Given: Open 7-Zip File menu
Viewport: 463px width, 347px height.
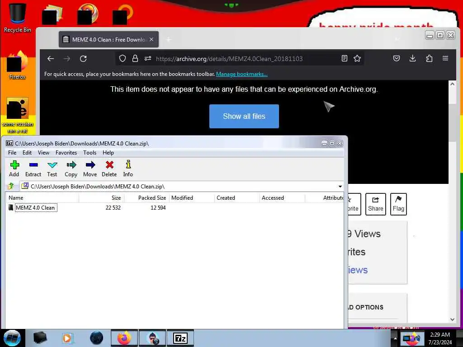Looking at the screenshot, I should tap(12, 153).
